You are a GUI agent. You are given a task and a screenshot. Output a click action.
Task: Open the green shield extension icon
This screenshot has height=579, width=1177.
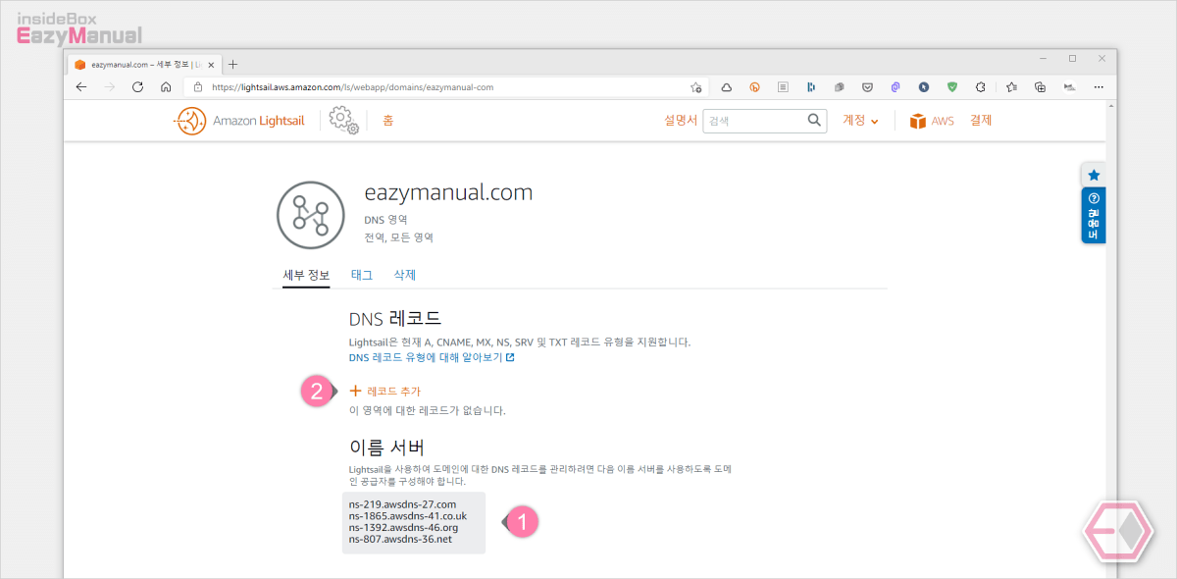951,86
